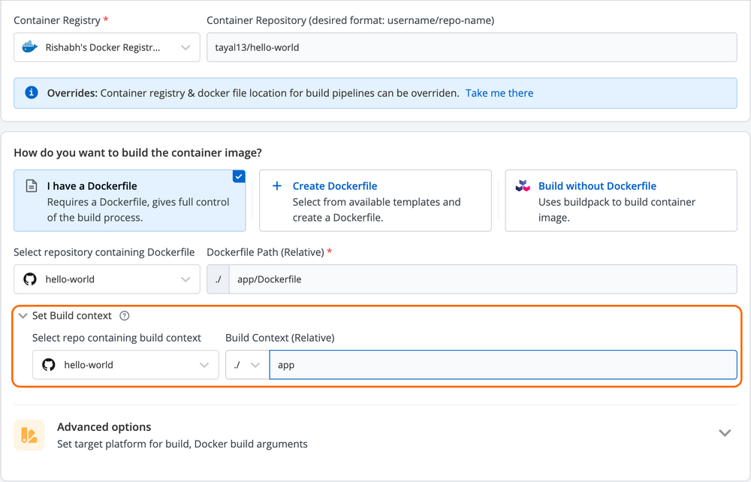Click the GitHub icon in the Dockerfile repository selector

30,279
